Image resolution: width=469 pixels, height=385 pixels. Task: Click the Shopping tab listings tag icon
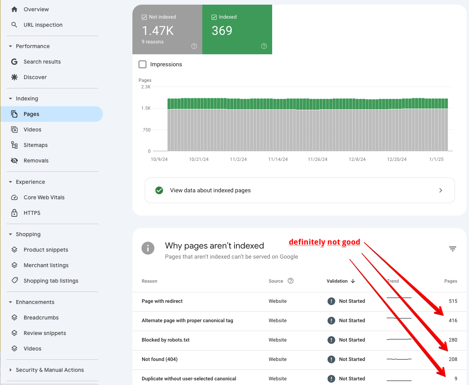(14, 280)
